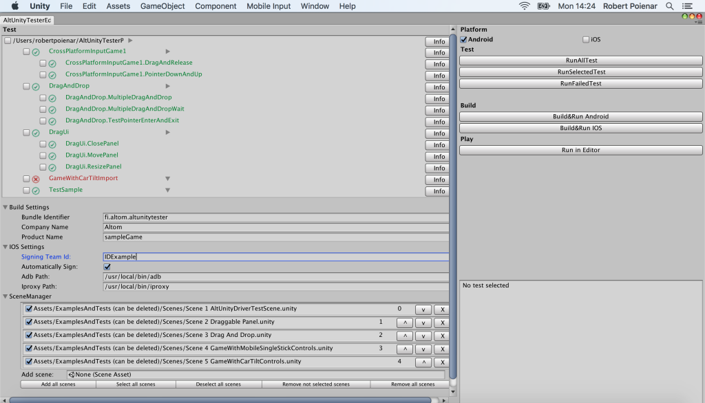
Task: Move Scene 3 Drag And Drop down
Action: (x=423, y=336)
